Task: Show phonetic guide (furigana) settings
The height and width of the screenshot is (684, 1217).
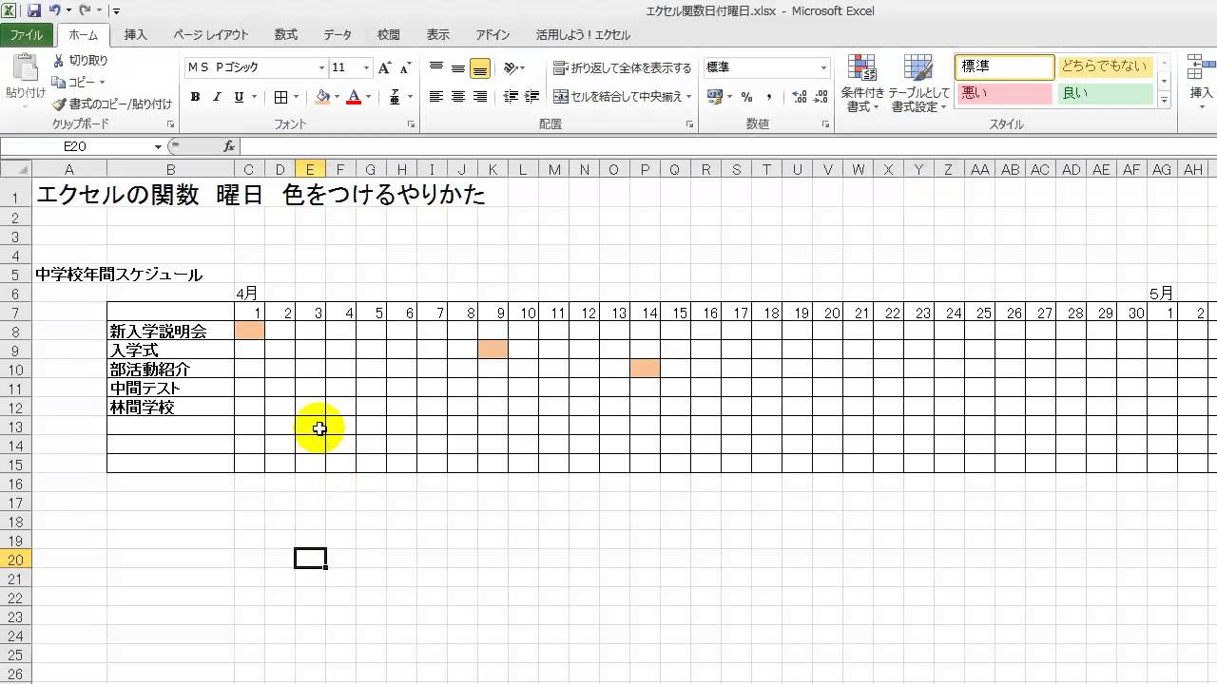Action: pos(396,97)
